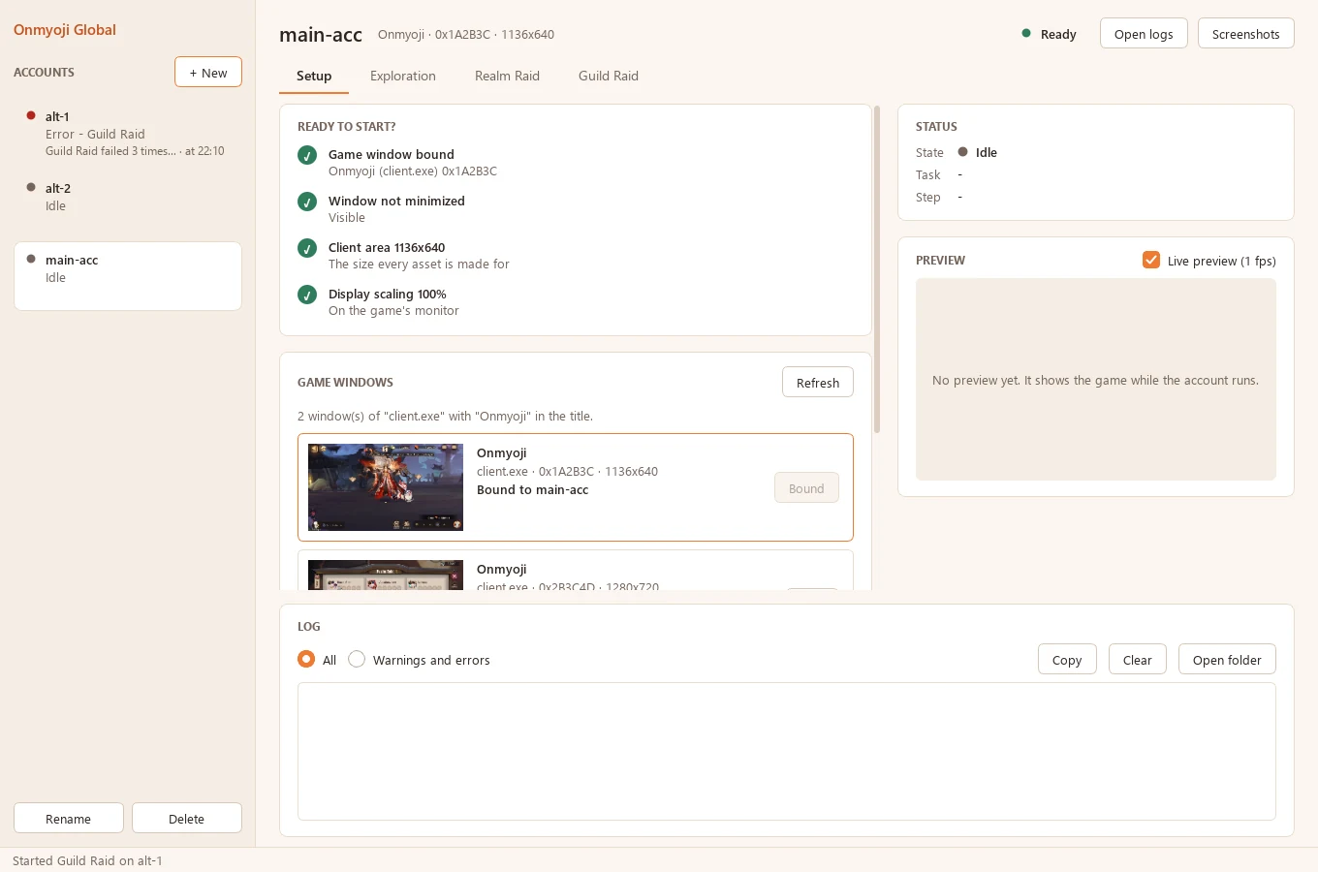Delete the selected account

(x=187, y=818)
